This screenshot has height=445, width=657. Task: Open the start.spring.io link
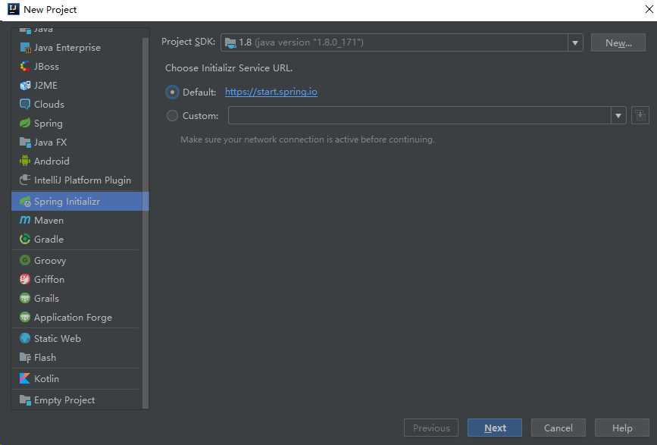[271, 92]
